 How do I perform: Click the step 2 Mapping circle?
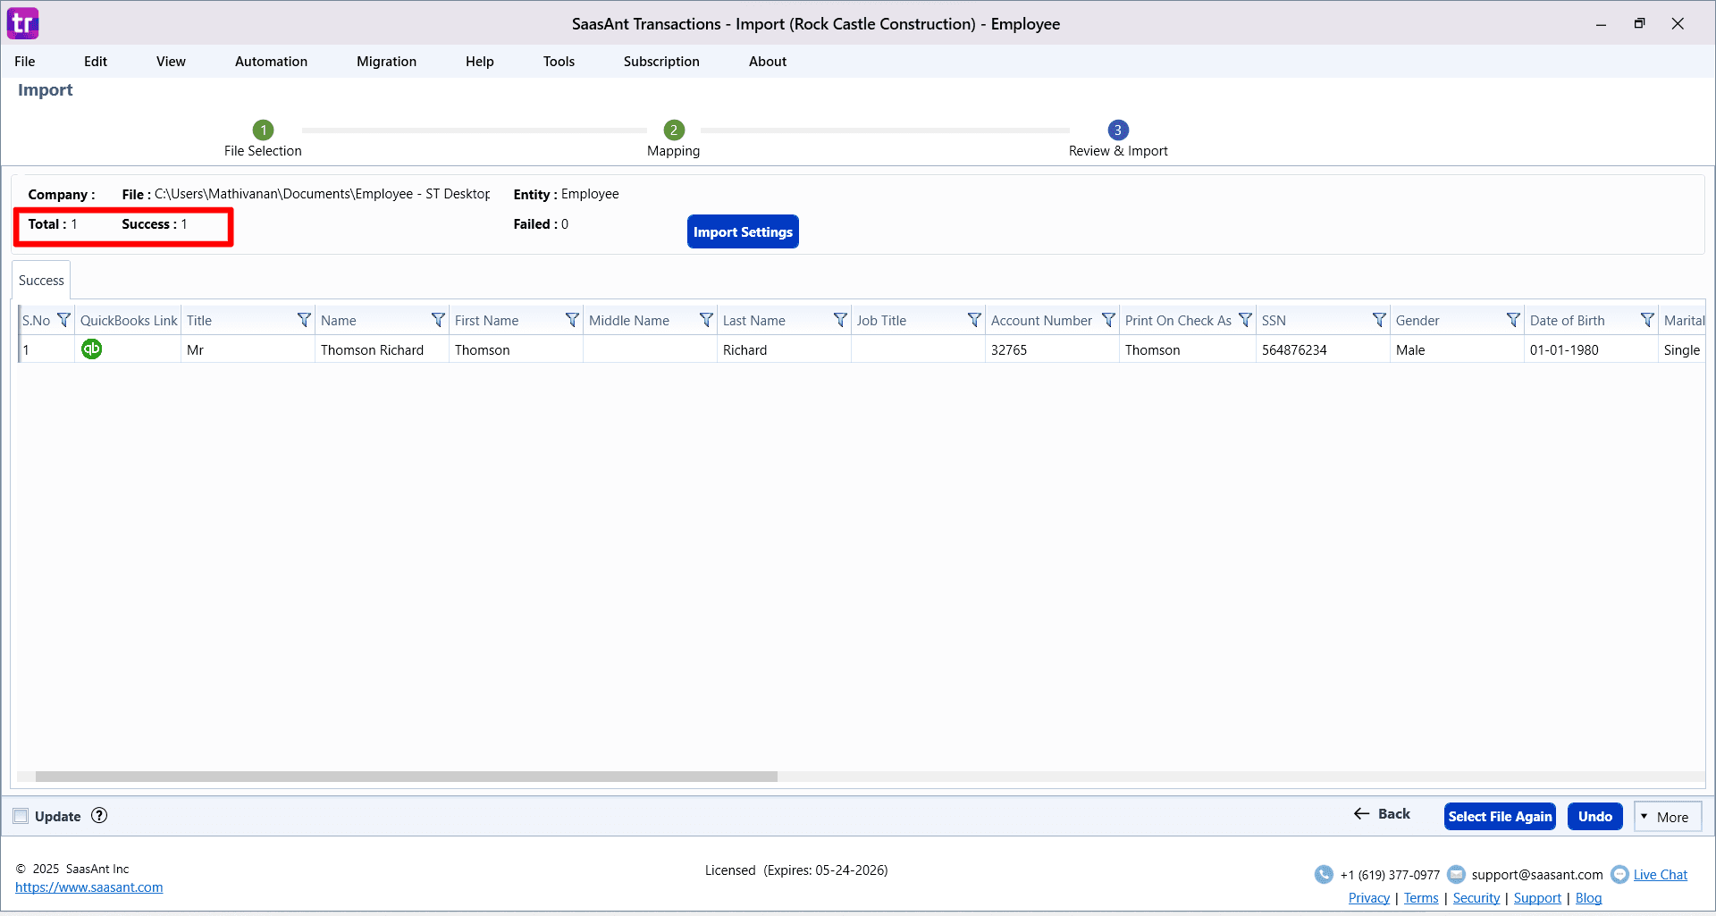(674, 130)
